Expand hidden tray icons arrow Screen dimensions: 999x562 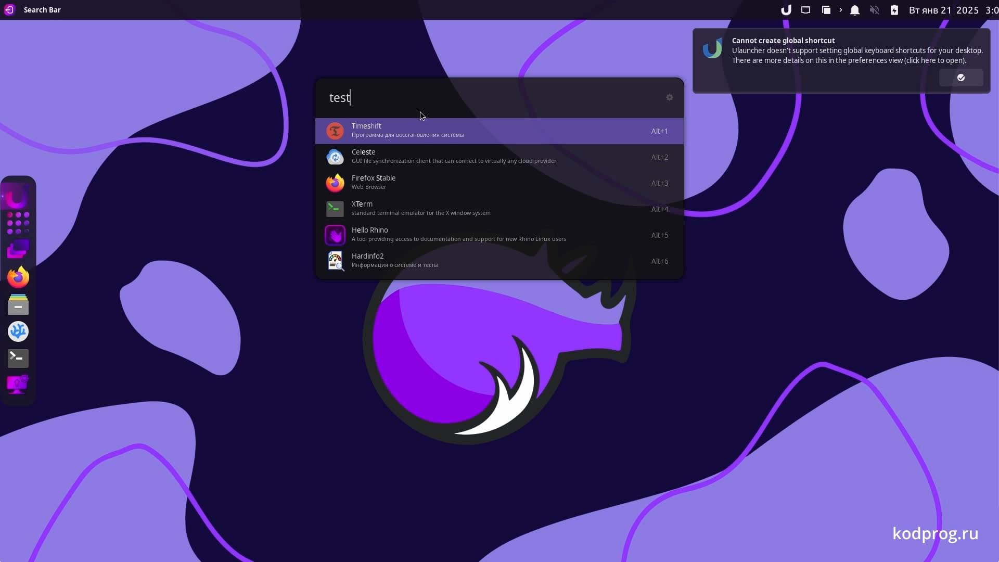[x=840, y=10]
